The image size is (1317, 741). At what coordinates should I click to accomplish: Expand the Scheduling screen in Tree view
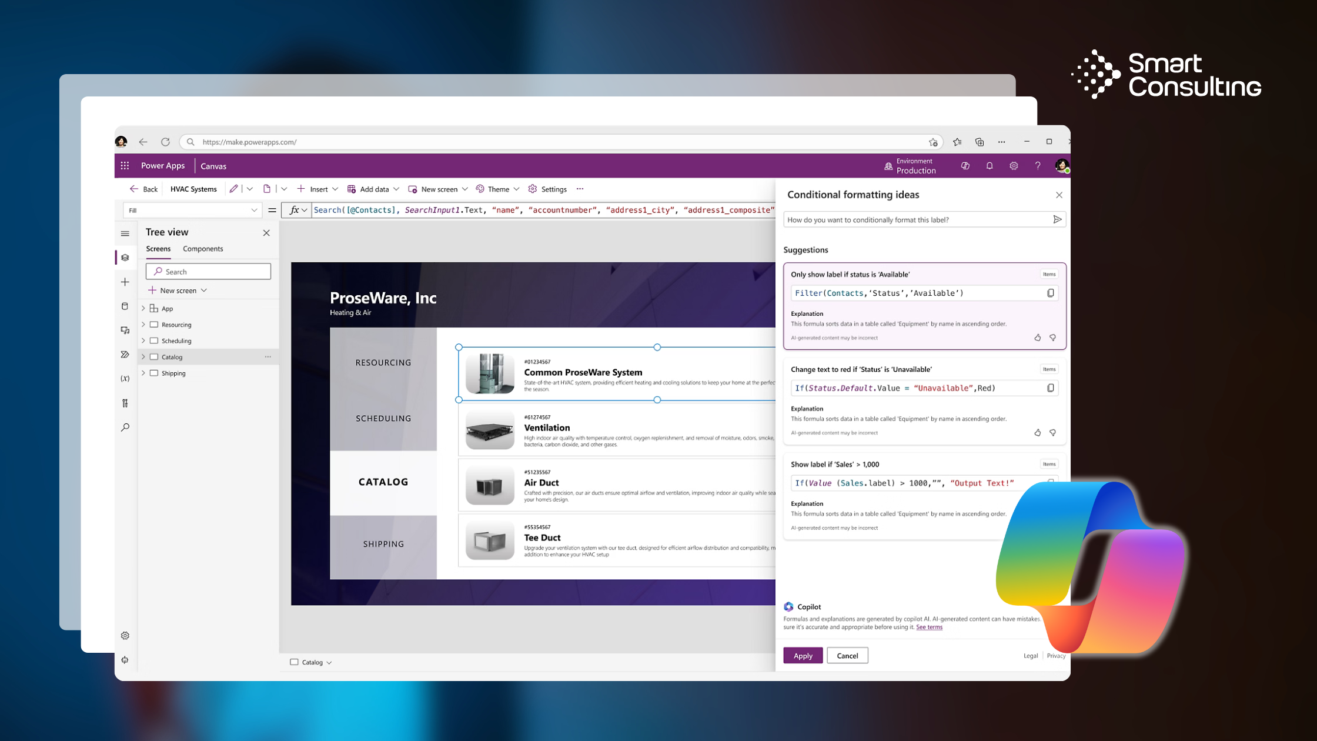pos(143,341)
